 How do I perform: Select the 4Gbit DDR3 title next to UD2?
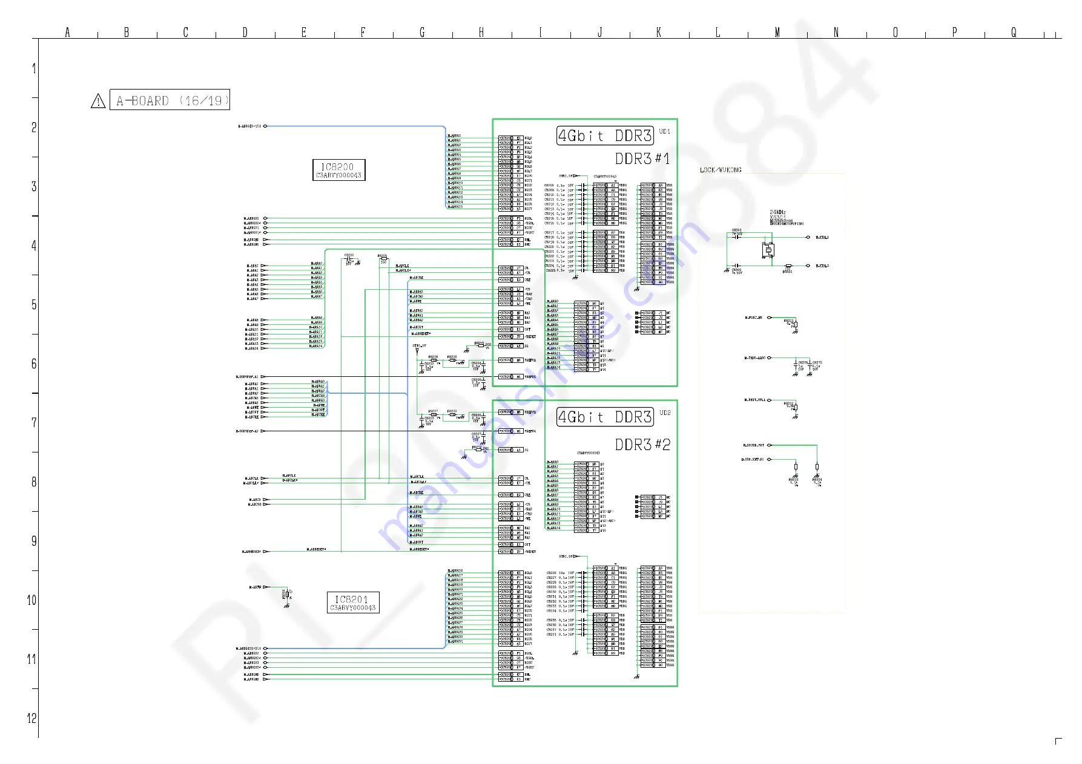tap(605, 417)
